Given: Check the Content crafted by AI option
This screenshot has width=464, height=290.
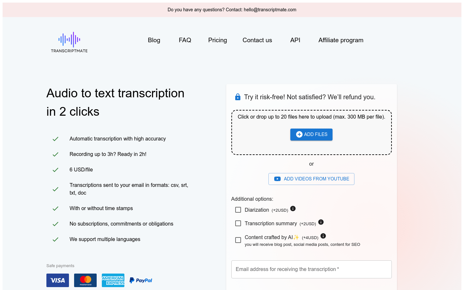Looking at the screenshot, I should 238,240.
